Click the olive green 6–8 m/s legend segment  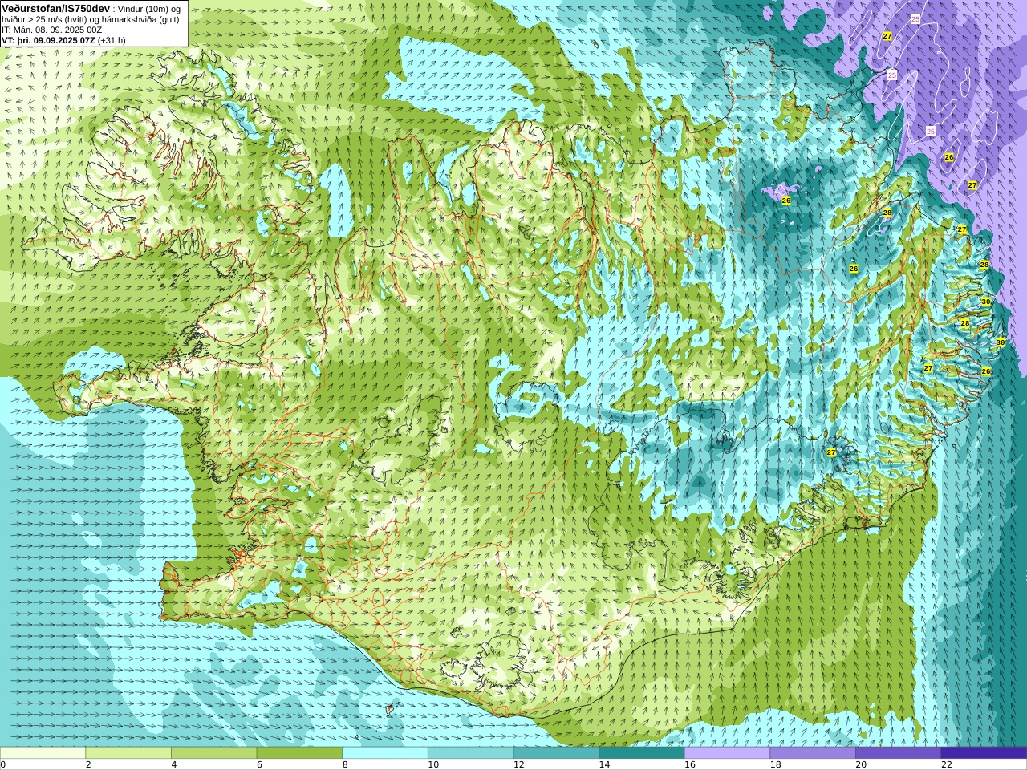click(299, 753)
